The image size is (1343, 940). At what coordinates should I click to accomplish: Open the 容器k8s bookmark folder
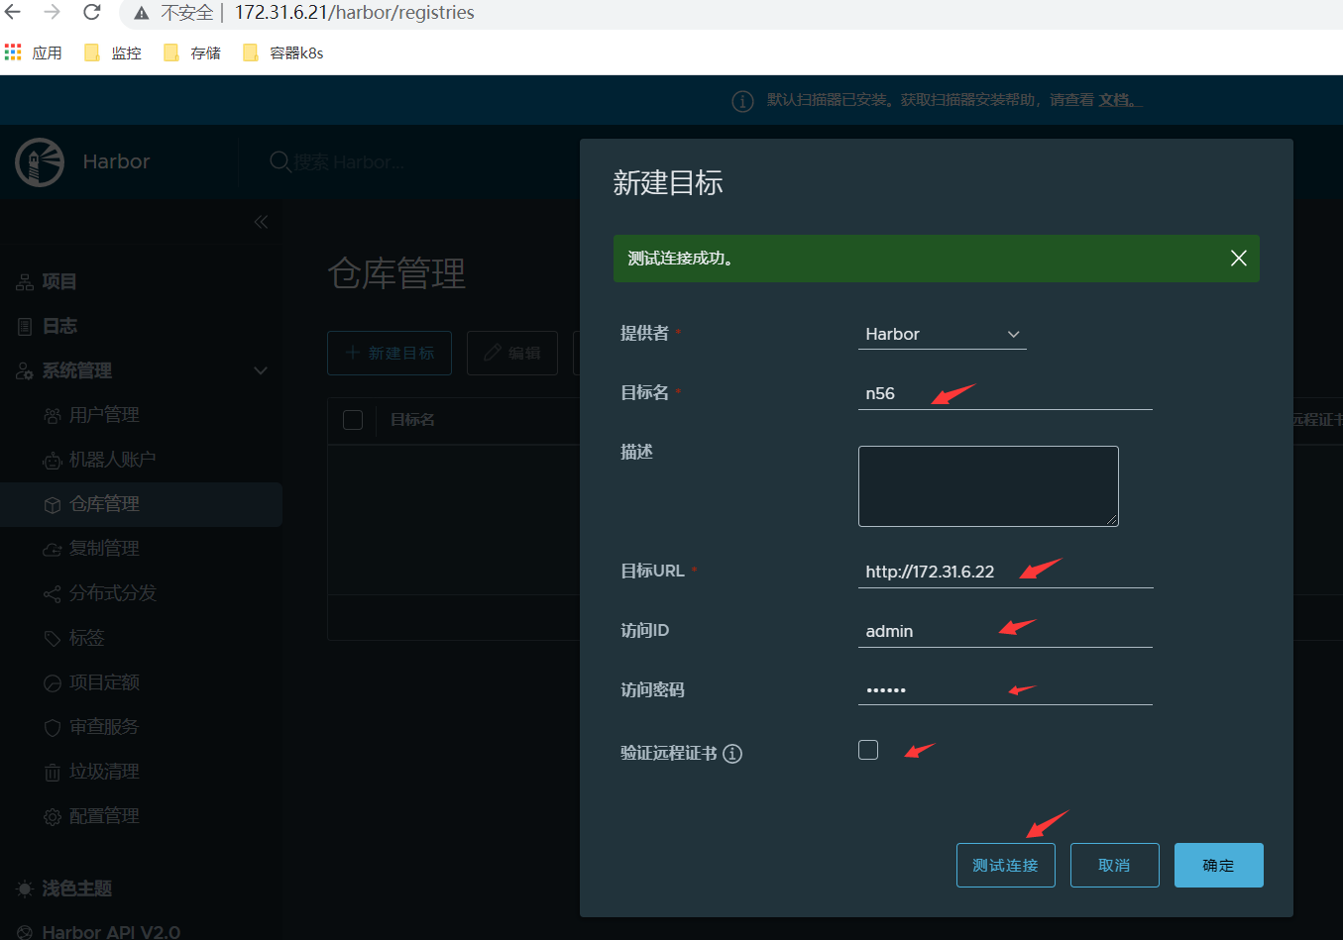point(283,52)
